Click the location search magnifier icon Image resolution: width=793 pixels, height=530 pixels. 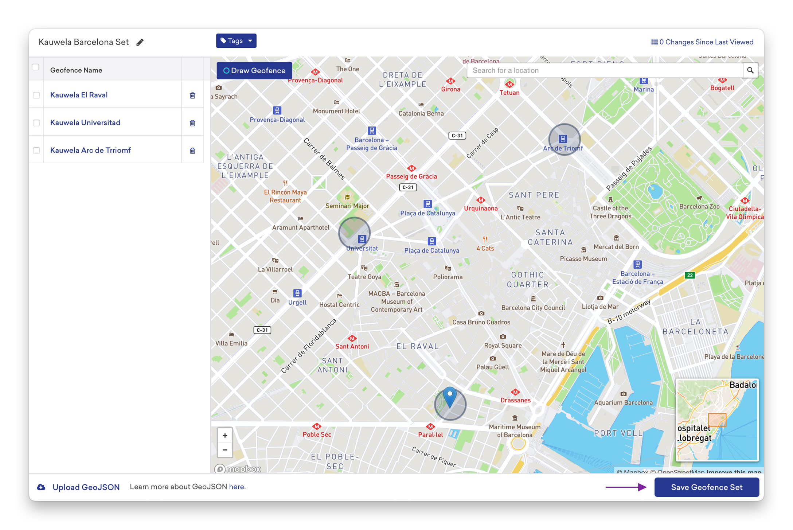click(750, 70)
